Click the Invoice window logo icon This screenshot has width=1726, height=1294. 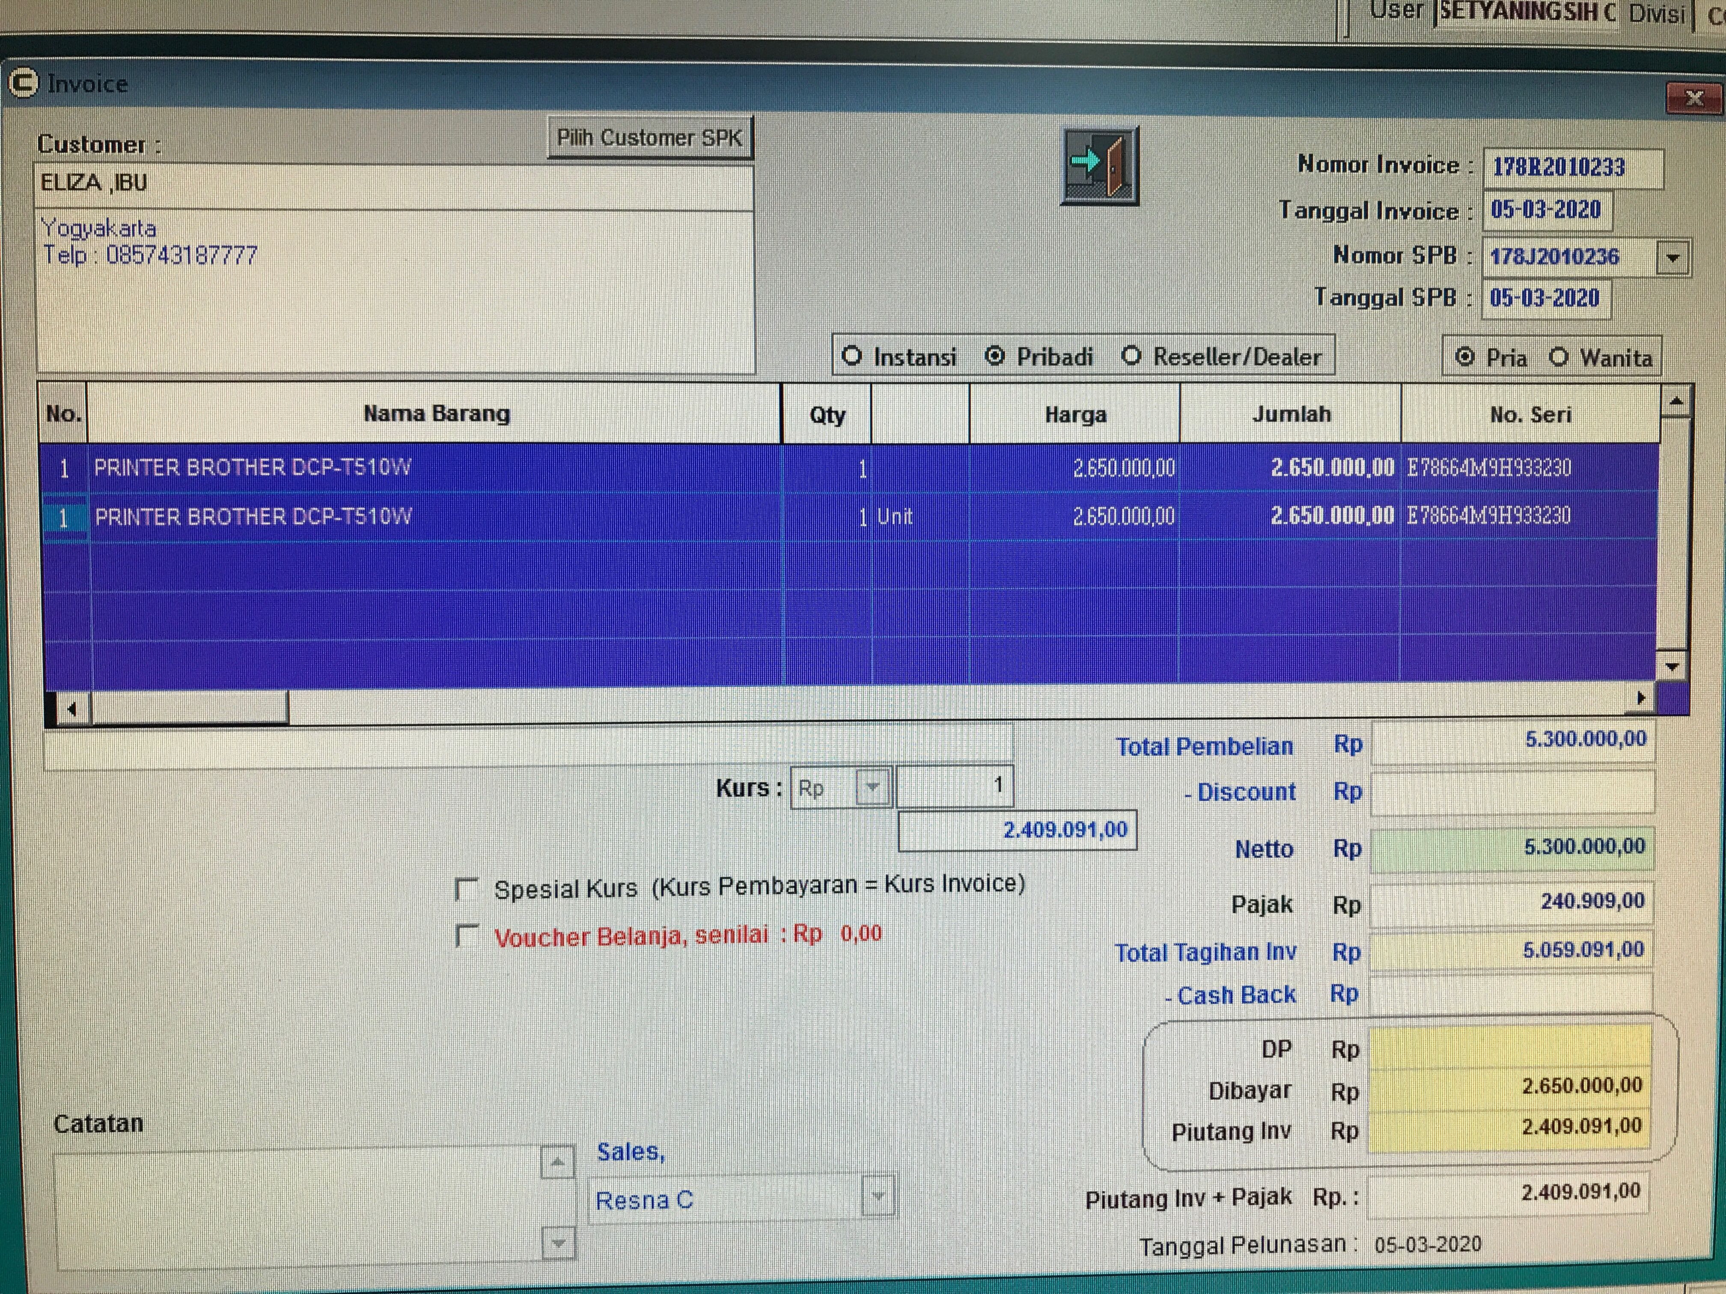23,83
